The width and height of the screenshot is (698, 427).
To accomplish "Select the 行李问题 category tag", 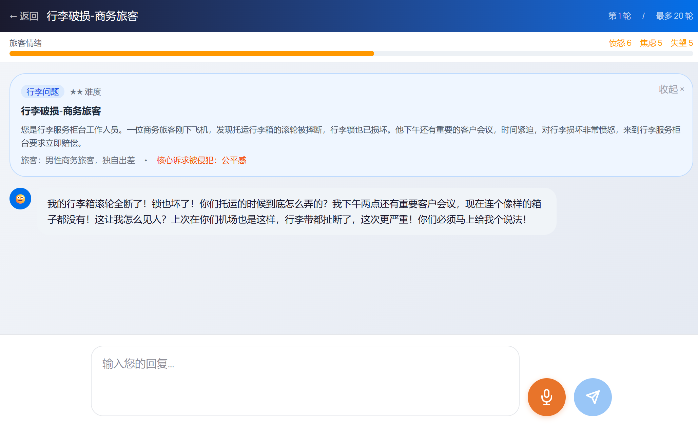I will point(42,91).
